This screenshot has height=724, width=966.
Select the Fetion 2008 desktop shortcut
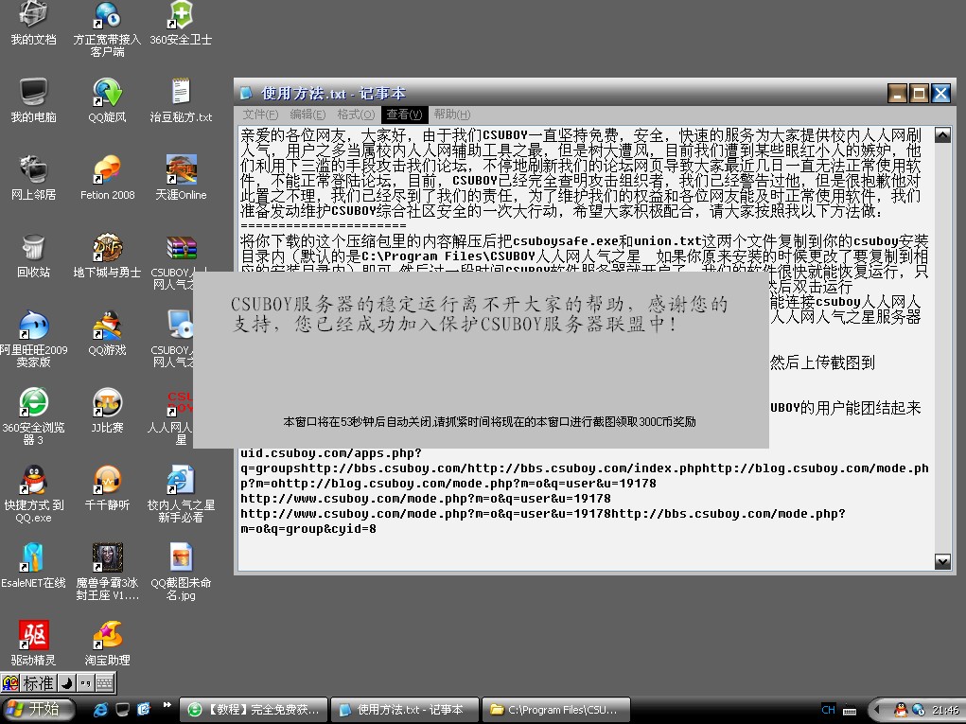coord(107,178)
